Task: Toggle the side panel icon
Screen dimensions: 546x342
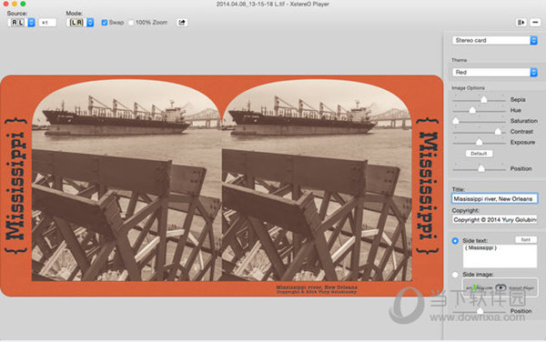Action: 521,22
